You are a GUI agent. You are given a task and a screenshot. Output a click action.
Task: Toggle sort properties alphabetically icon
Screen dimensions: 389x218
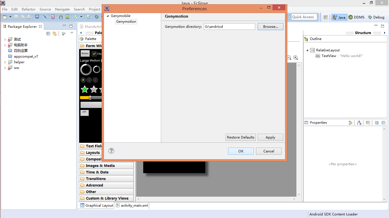[x=359, y=123]
